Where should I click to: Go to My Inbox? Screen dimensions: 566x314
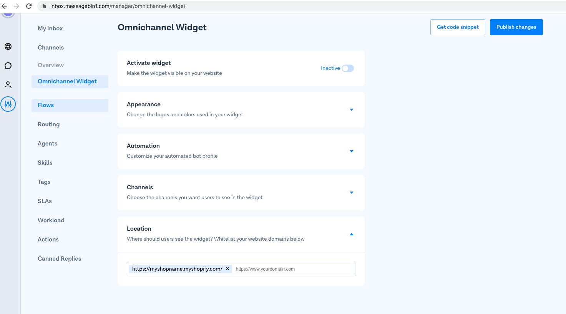(x=50, y=28)
